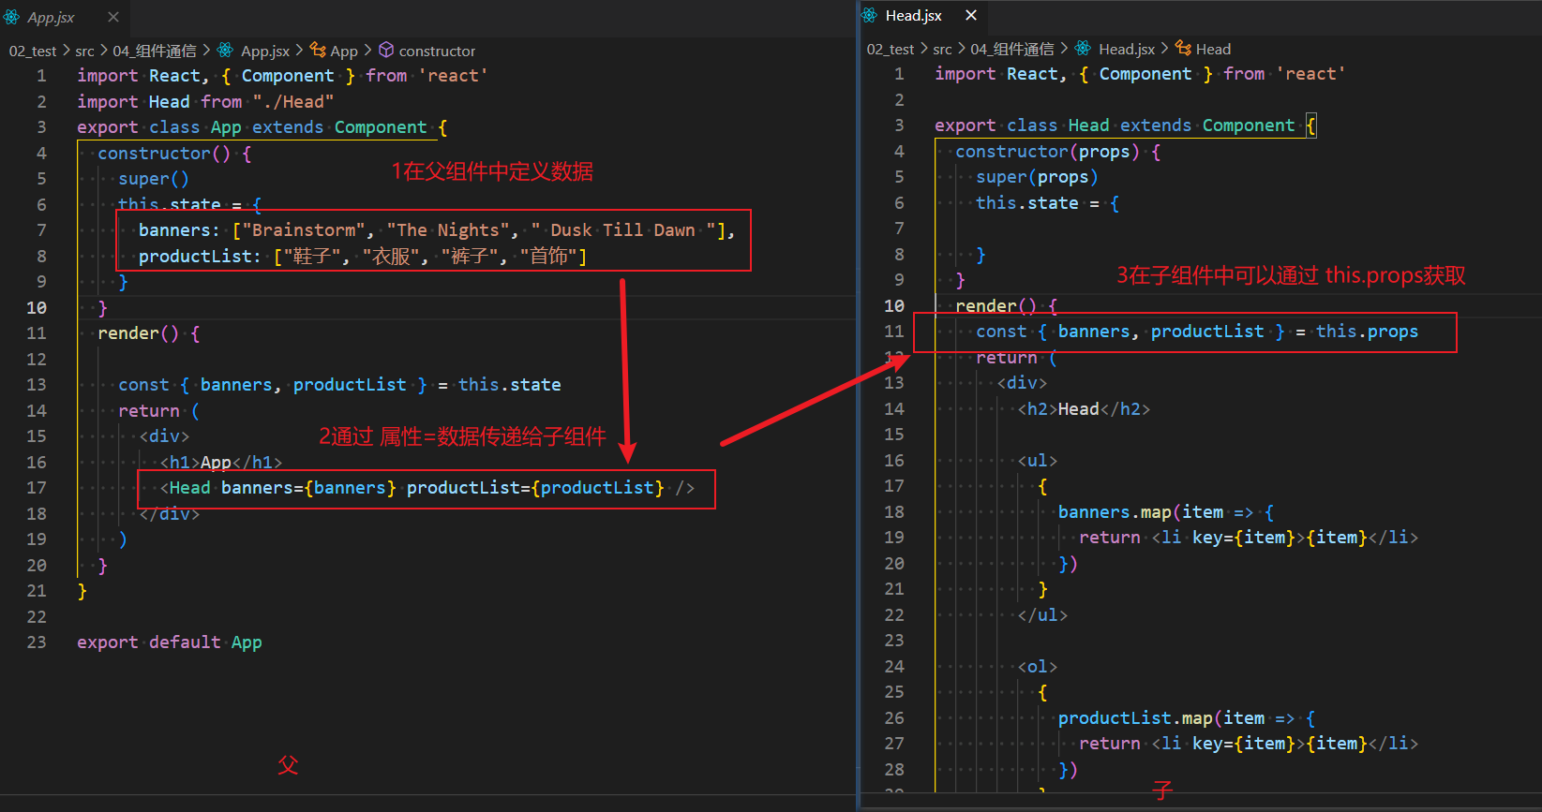Viewport: 1542px width, 812px height.
Task: Click the React icon on the App.jsx tab
Action: tap(11, 17)
